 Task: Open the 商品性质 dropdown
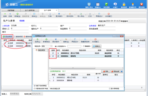coord(51,46)
